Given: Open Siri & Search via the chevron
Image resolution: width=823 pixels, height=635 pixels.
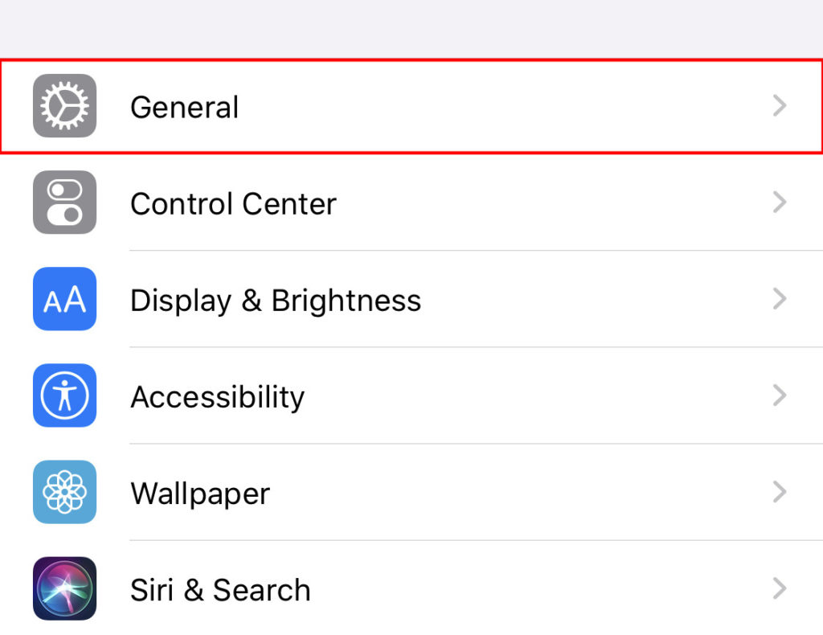Looking at the screenshot, I should [x=779, y=588].
